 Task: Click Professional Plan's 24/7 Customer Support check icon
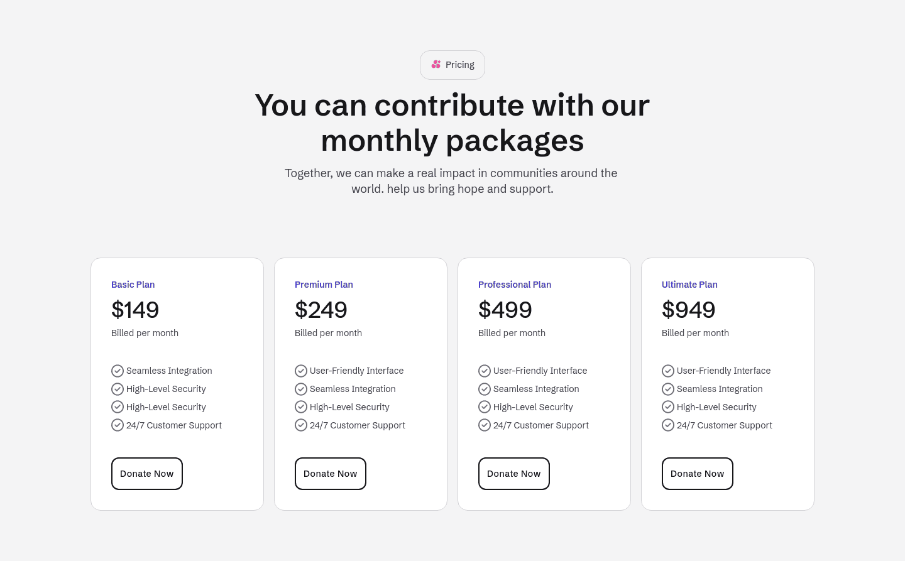(x=485, y=425)
